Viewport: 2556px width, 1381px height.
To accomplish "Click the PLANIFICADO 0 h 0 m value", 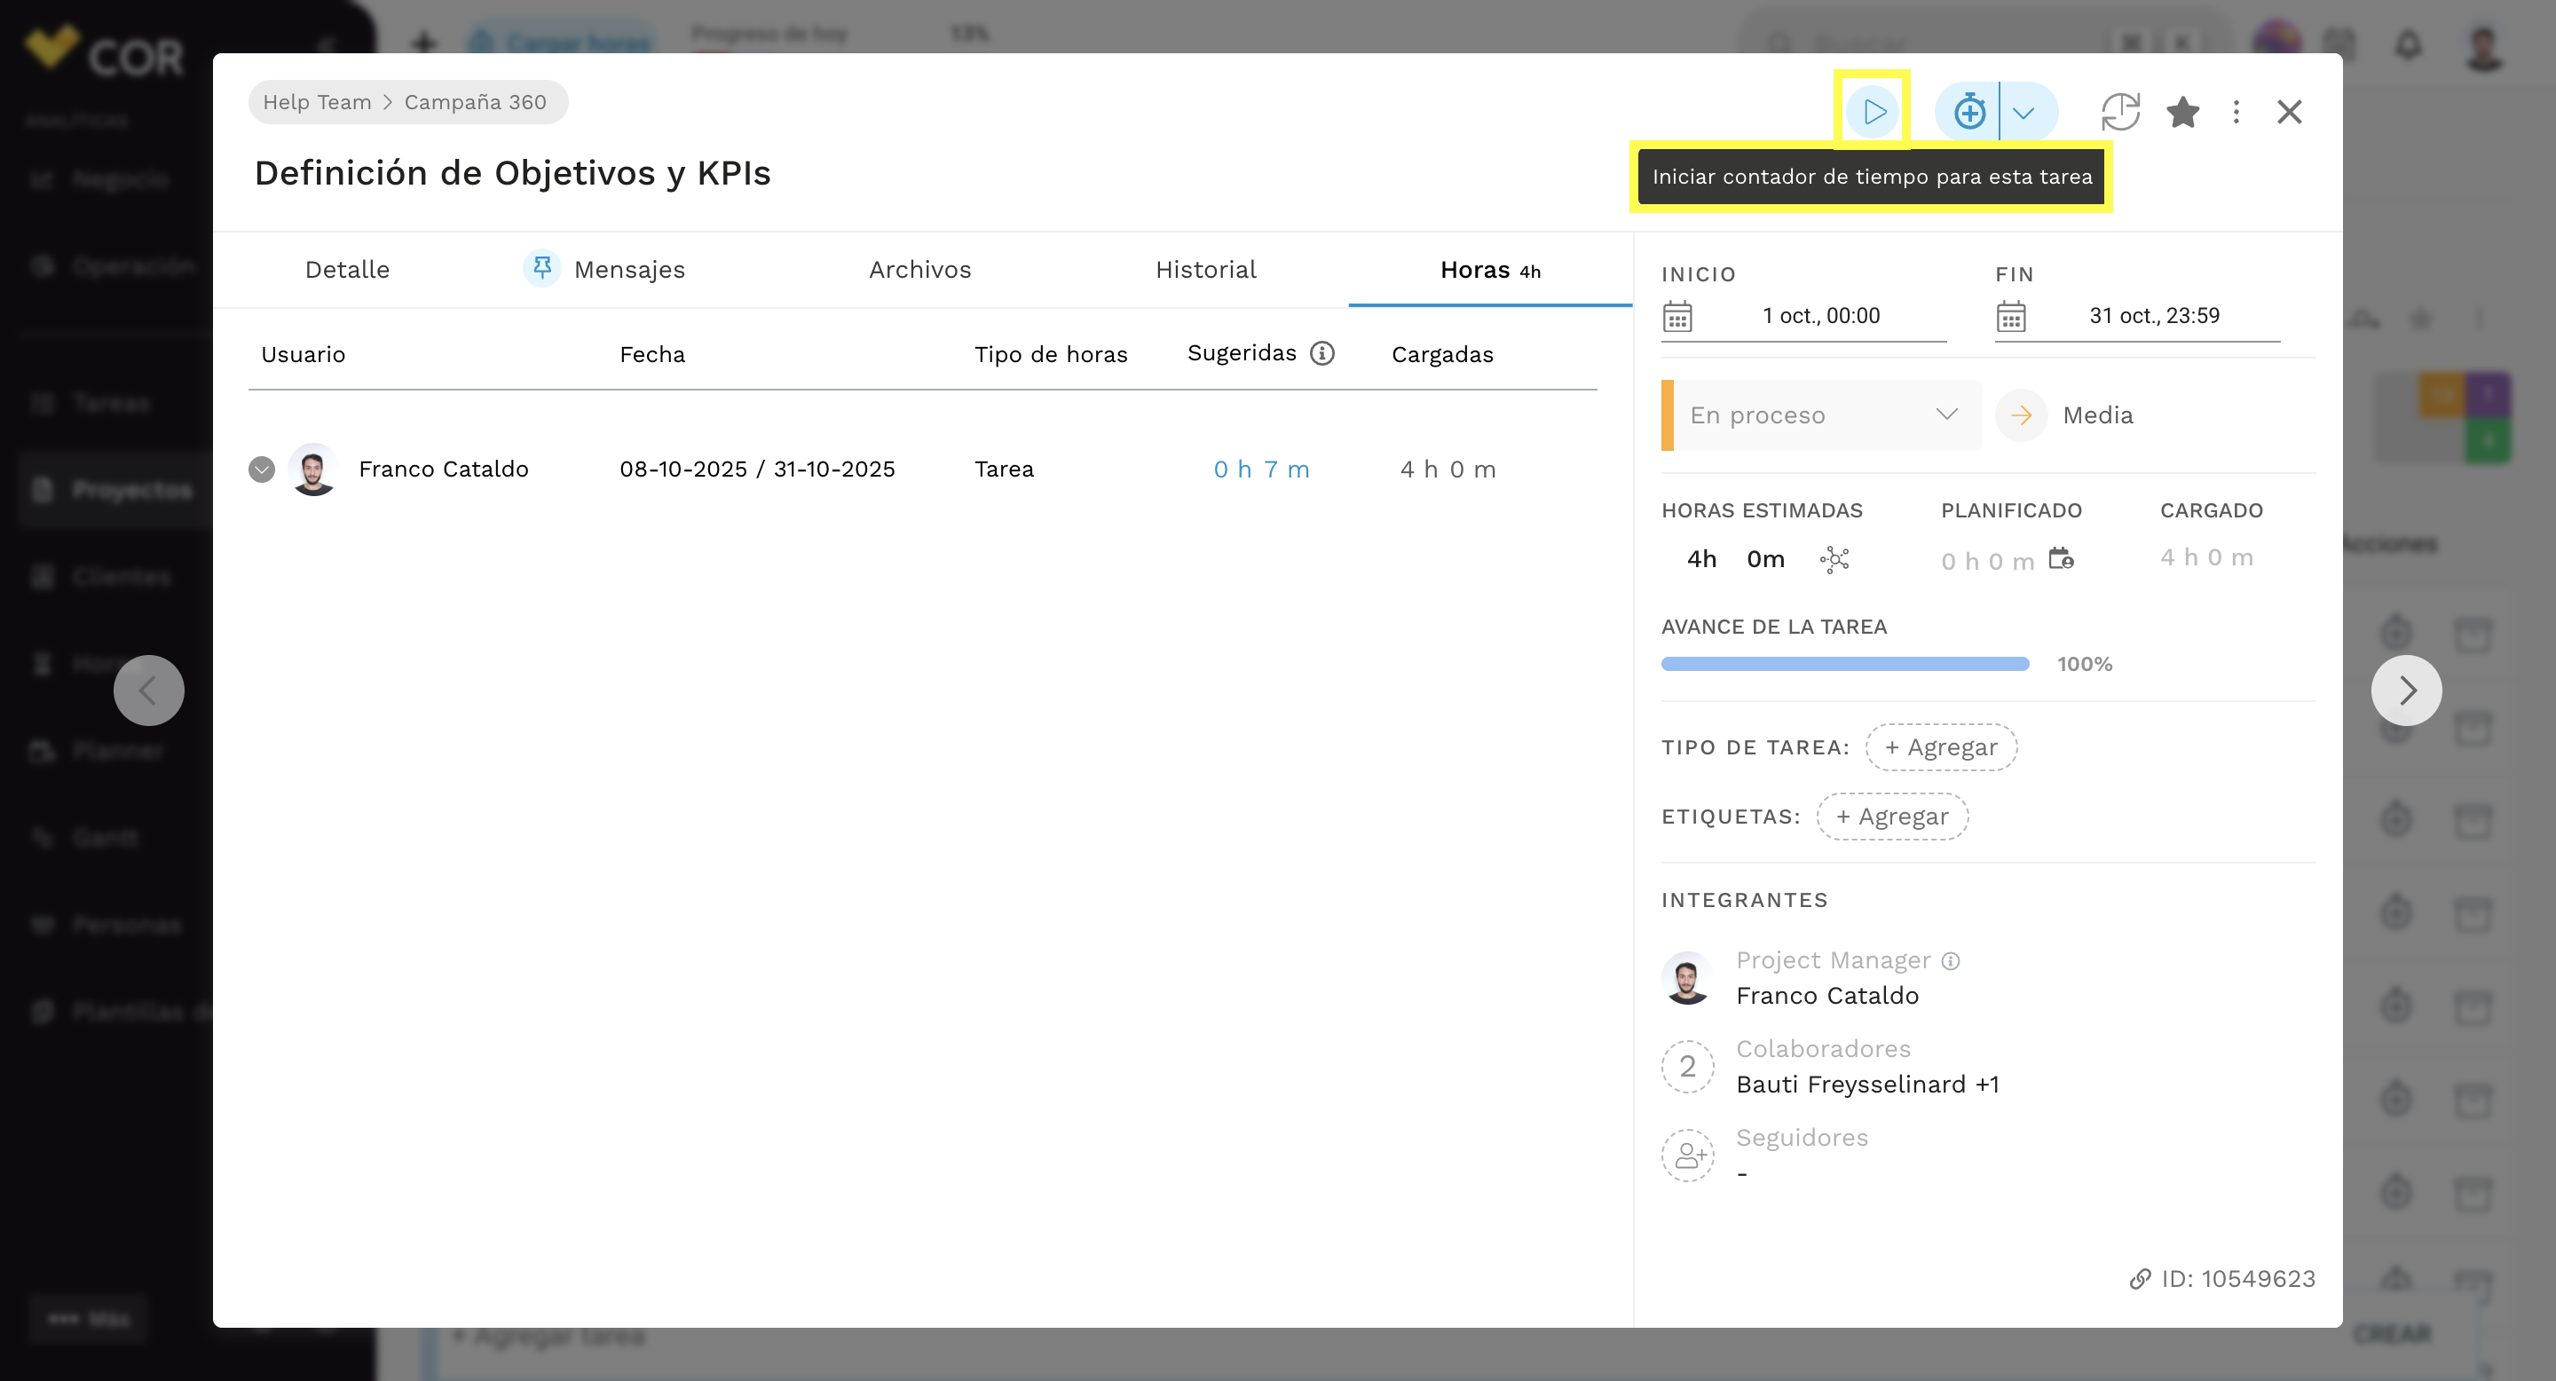I will (1987, 562).
